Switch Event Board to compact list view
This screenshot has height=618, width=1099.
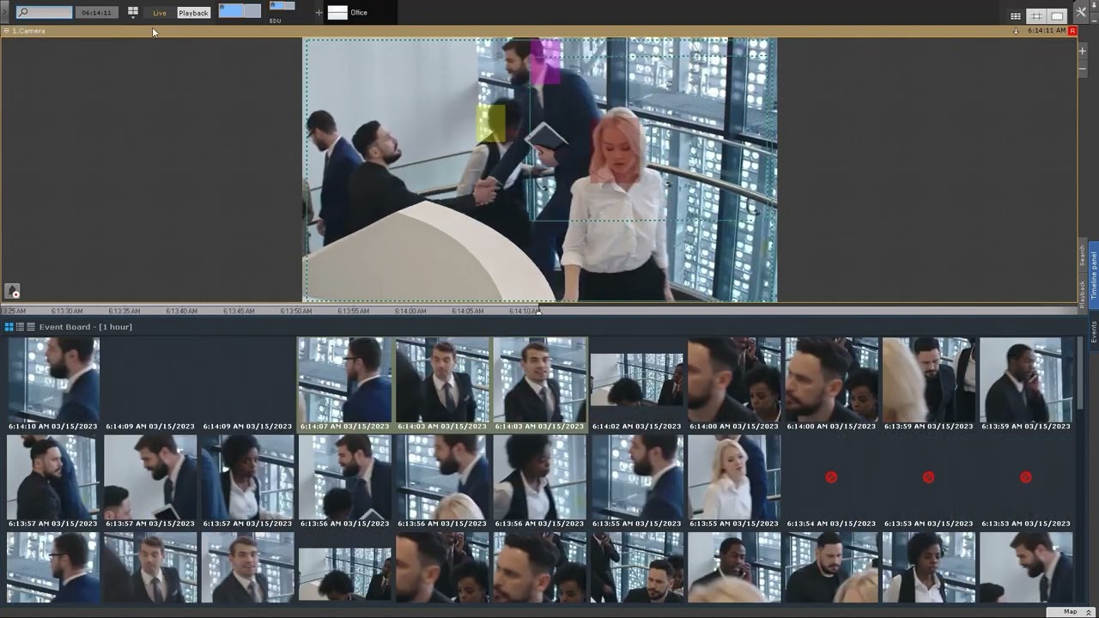[31, 327]
